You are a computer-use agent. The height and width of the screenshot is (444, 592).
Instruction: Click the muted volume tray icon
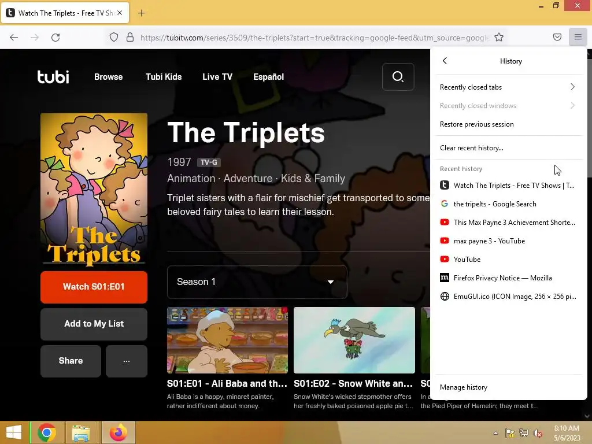[x=538, y=433]
